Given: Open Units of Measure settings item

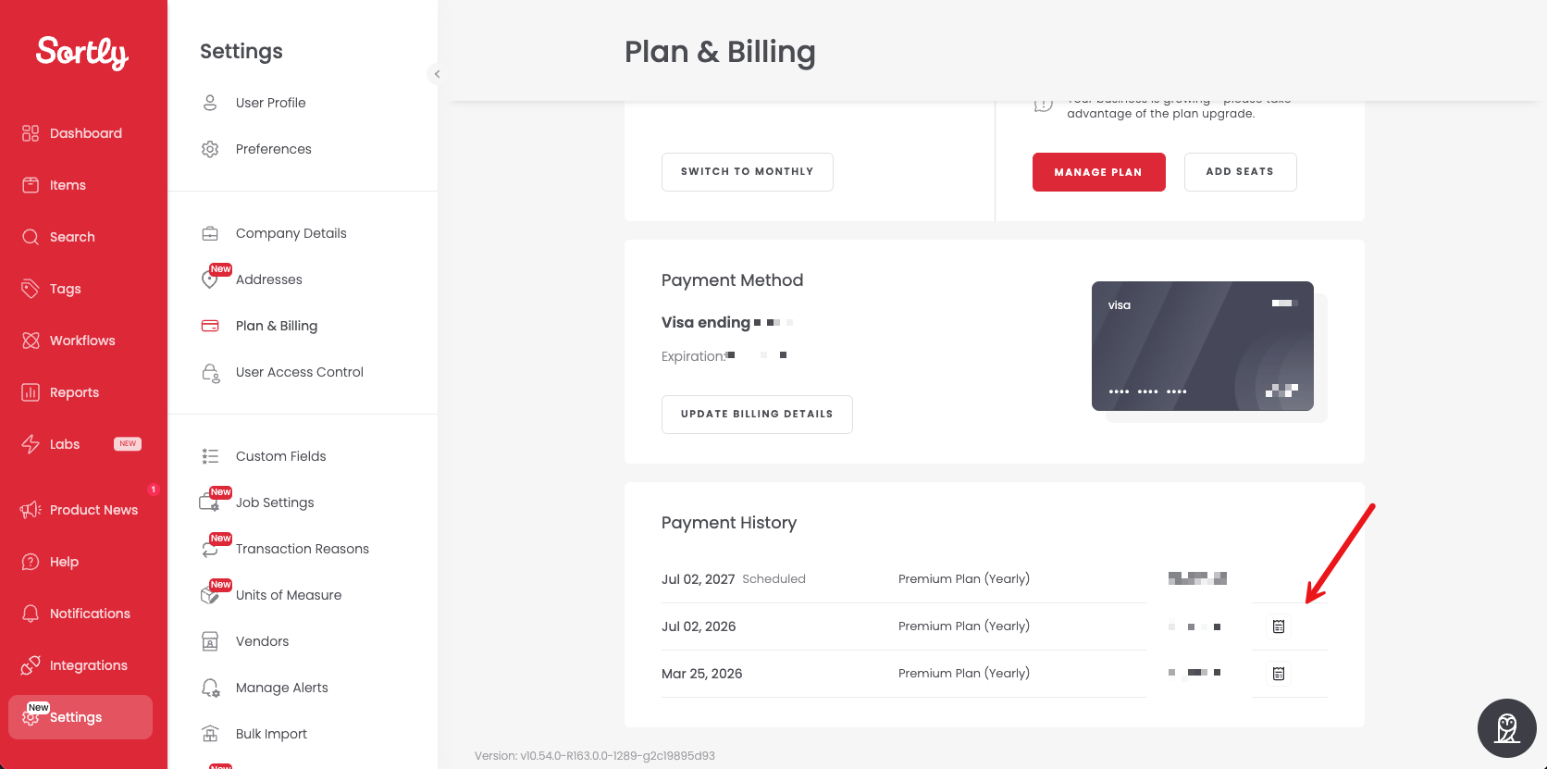Looking at the screenshot, I should [289, 595].
